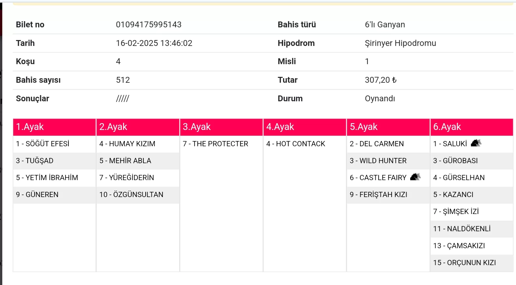516x285 pixels.
Task: Select the SÖĞÜT EFESİ entry
Action: tap(43, 144)
